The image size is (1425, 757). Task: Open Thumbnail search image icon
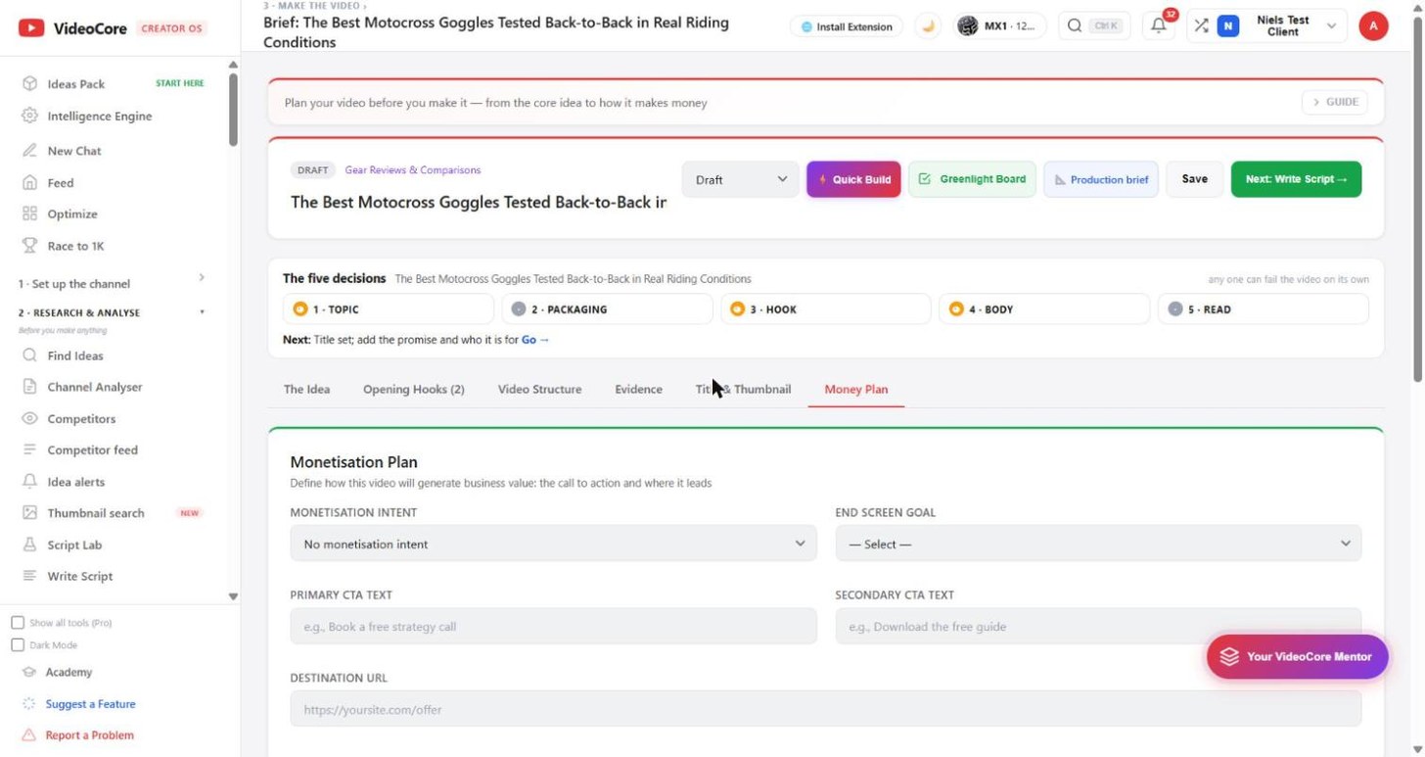tap(30, 513)
